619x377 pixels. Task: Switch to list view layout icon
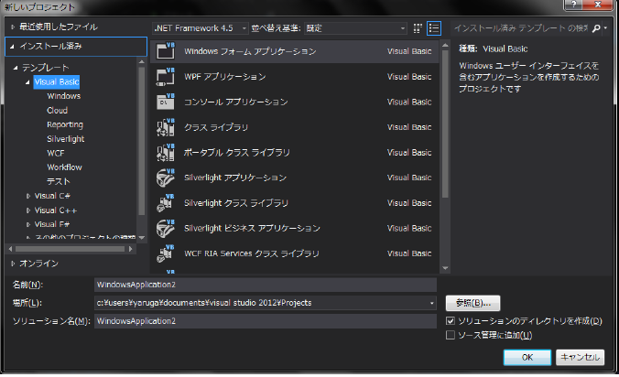(x=434, y=28)
